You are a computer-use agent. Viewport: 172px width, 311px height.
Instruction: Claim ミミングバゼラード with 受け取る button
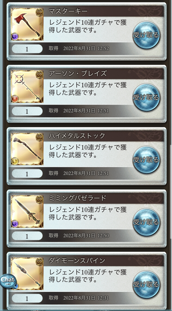[146, 222]
